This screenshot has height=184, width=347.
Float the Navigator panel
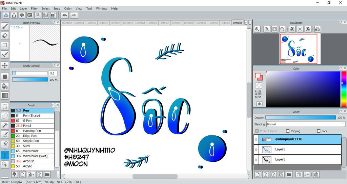(x=341, y=23)
